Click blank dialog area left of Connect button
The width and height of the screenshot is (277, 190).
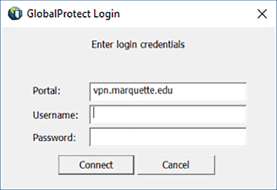click(x=31, y=164)
